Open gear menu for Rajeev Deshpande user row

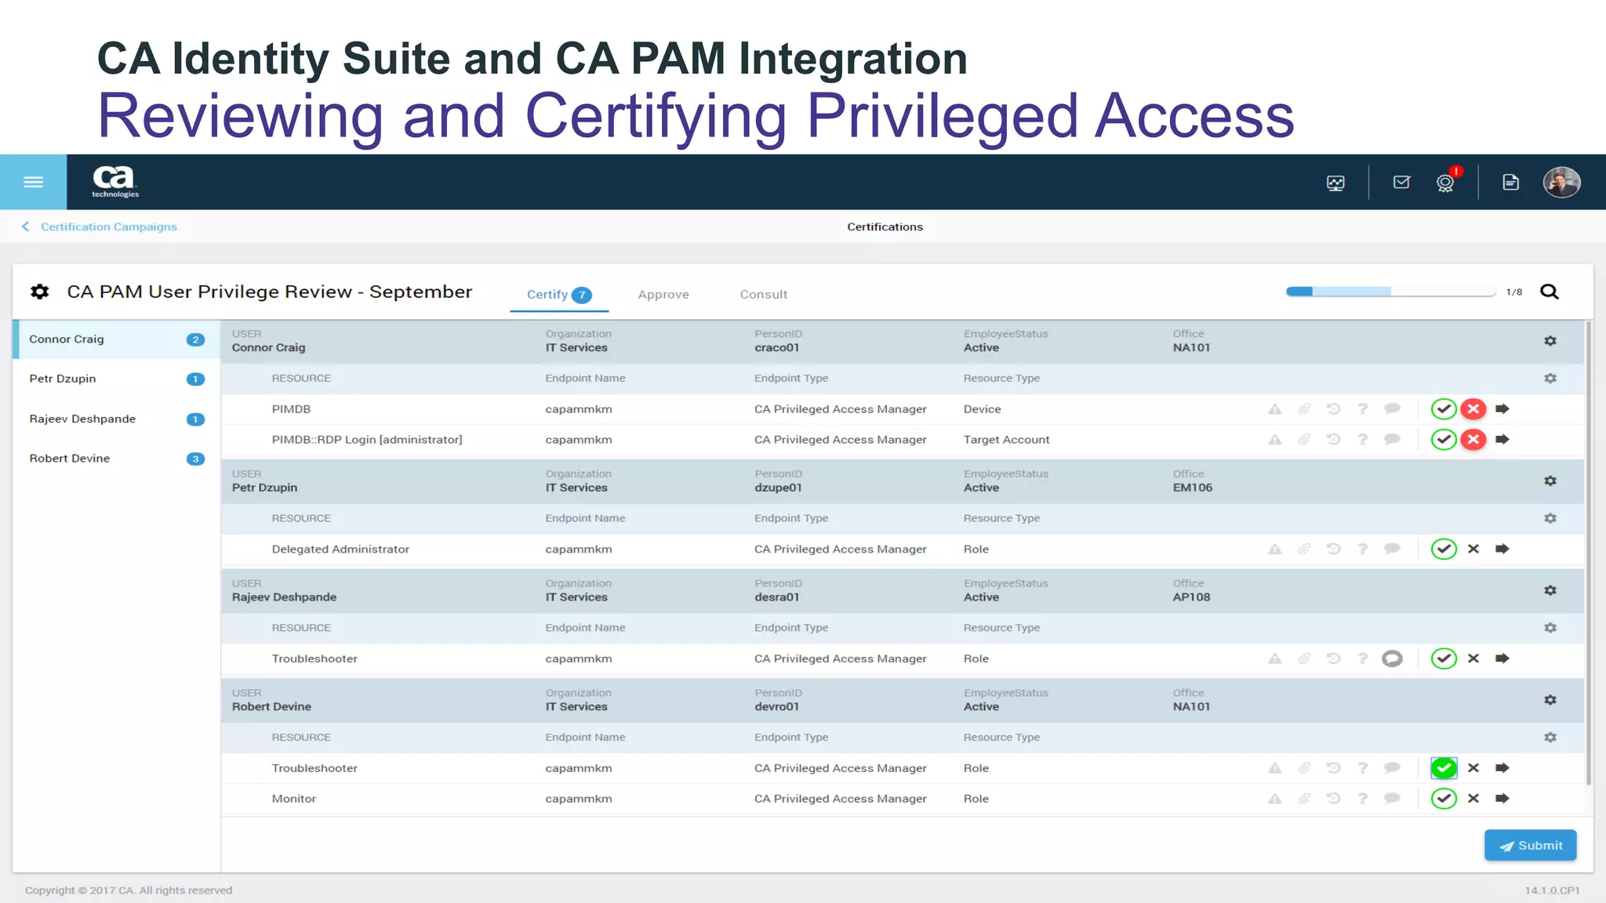[1550, 591]
